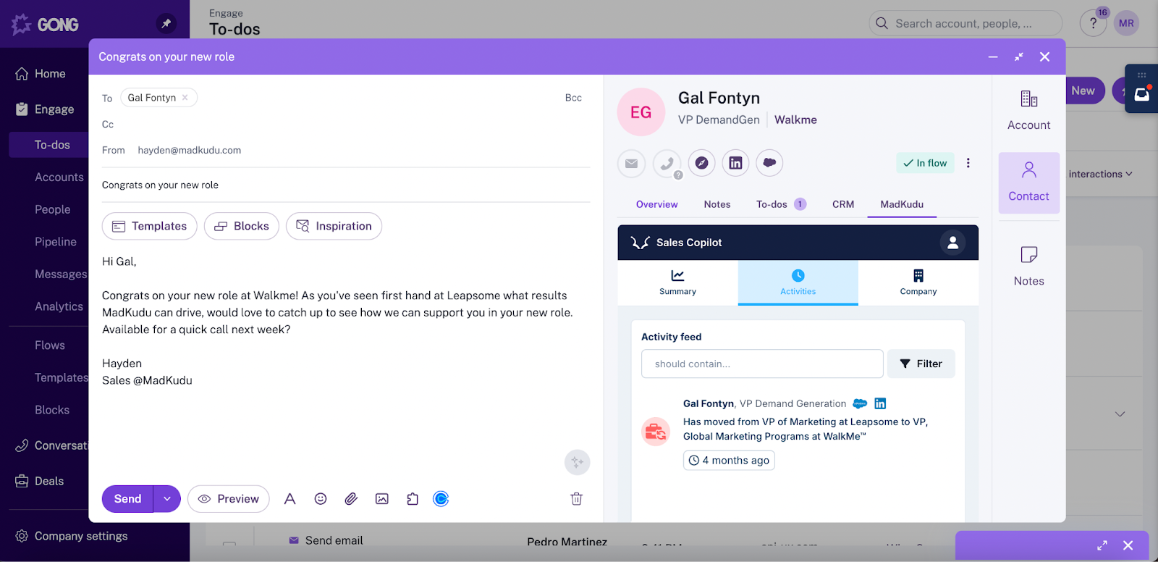The image size is (1158, 562).
Task: Open the CRM tab
Action: point(843,204)
